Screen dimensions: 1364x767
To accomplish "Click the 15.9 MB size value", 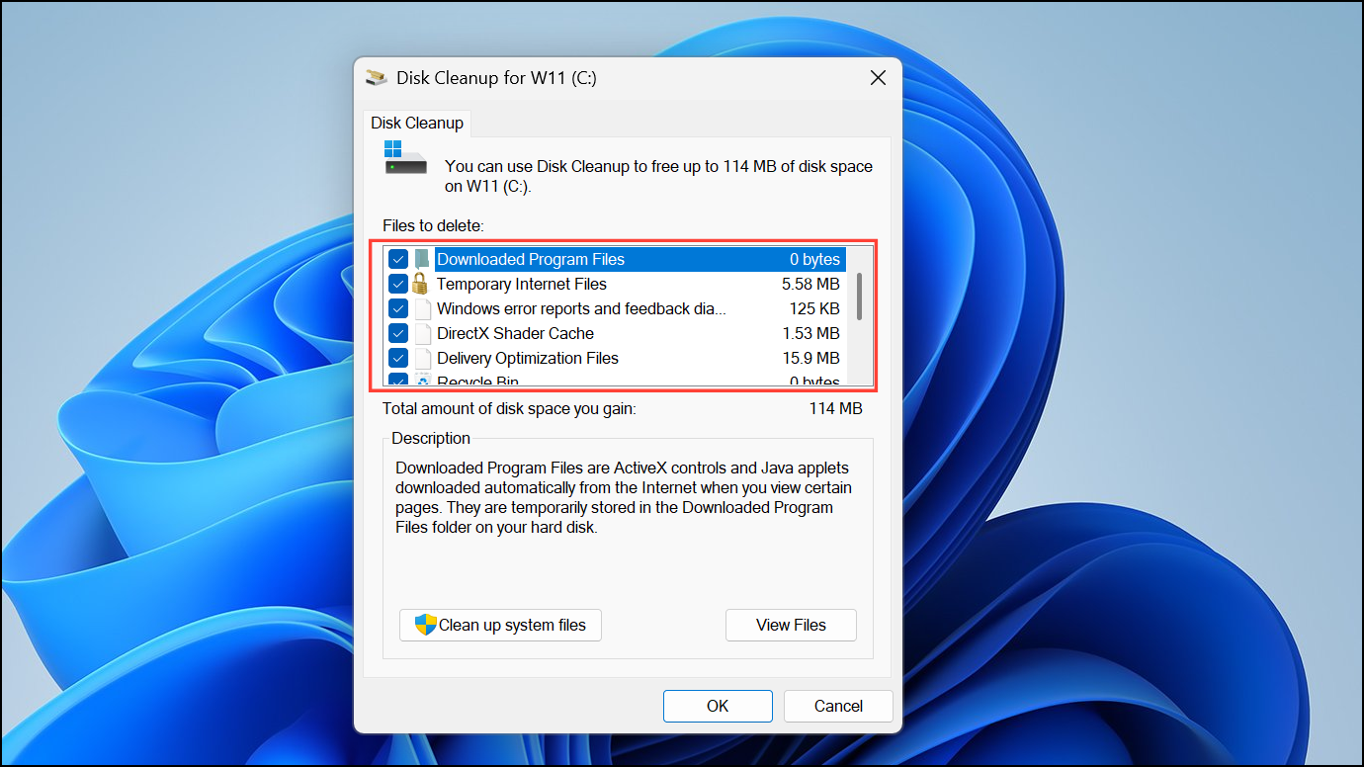I will 810,358.
